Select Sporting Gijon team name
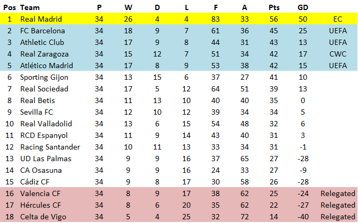Screen dimensions: 358x223 (44, 78)
